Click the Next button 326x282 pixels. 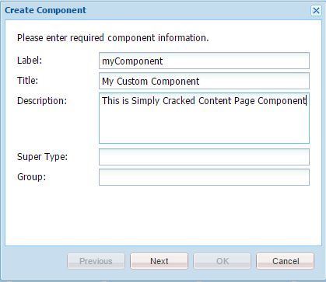click(x=159, y=261)
